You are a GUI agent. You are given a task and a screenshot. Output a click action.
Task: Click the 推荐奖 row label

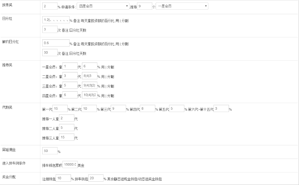click(x=7, y=65)
